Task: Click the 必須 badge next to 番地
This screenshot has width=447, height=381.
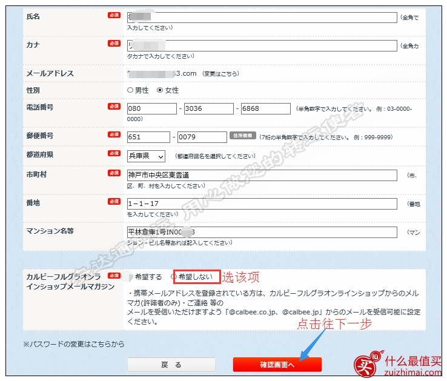Action: point(114,201)
